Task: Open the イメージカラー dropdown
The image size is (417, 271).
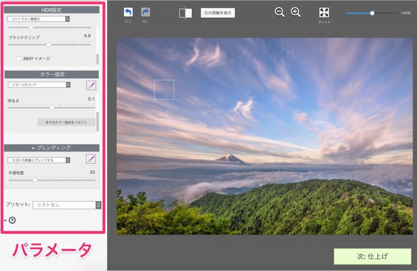Action: tap(39, 85)
